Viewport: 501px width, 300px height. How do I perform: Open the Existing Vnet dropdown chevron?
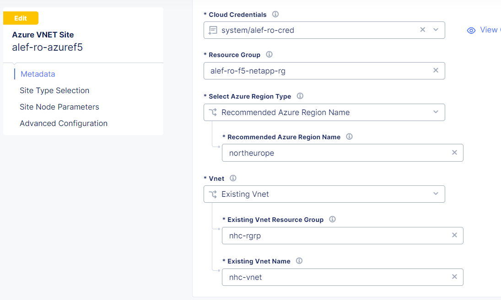tap(436, 194)
